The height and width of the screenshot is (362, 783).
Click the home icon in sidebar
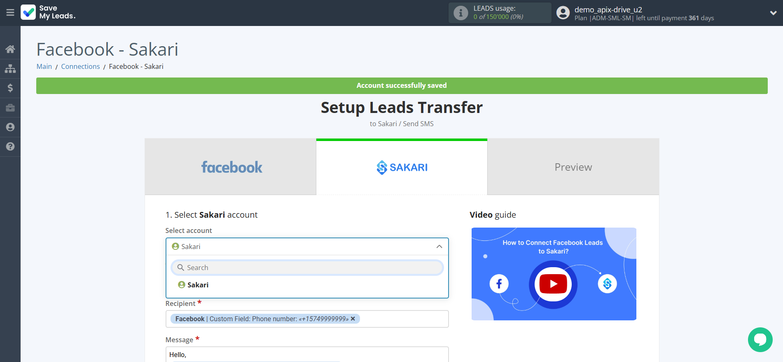pyautogui.click(x=10, y=49)
